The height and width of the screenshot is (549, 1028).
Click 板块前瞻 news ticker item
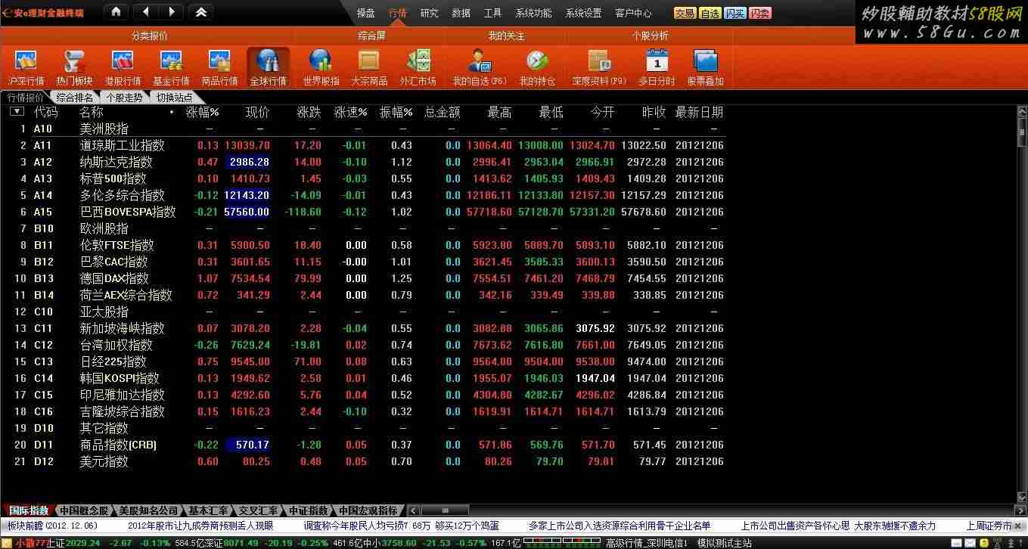pos(52,526)
